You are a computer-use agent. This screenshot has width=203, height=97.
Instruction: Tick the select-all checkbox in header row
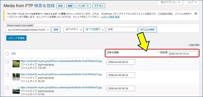pos(7,54)
